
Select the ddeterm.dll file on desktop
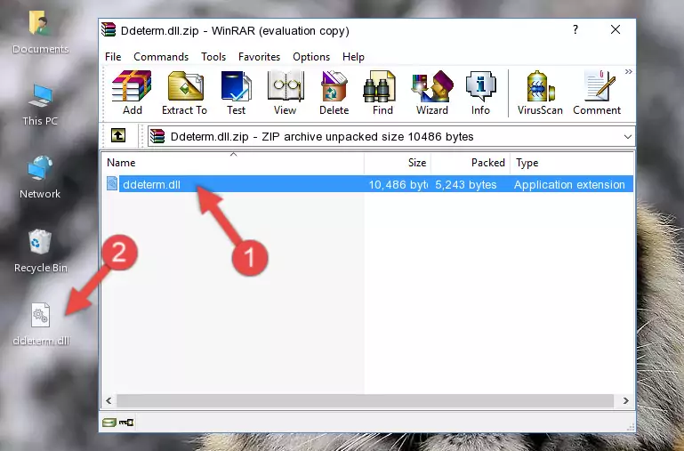coord(41,324)
